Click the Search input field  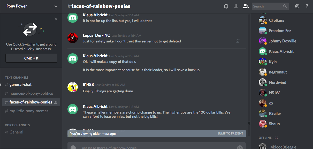(x=267, y=6)
